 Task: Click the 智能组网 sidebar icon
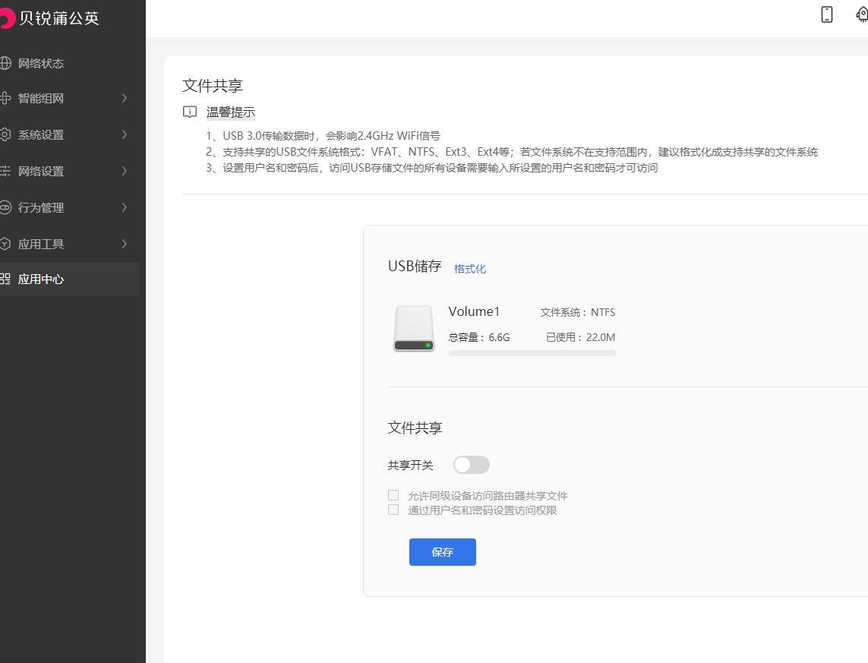click(x=5, y=98)
